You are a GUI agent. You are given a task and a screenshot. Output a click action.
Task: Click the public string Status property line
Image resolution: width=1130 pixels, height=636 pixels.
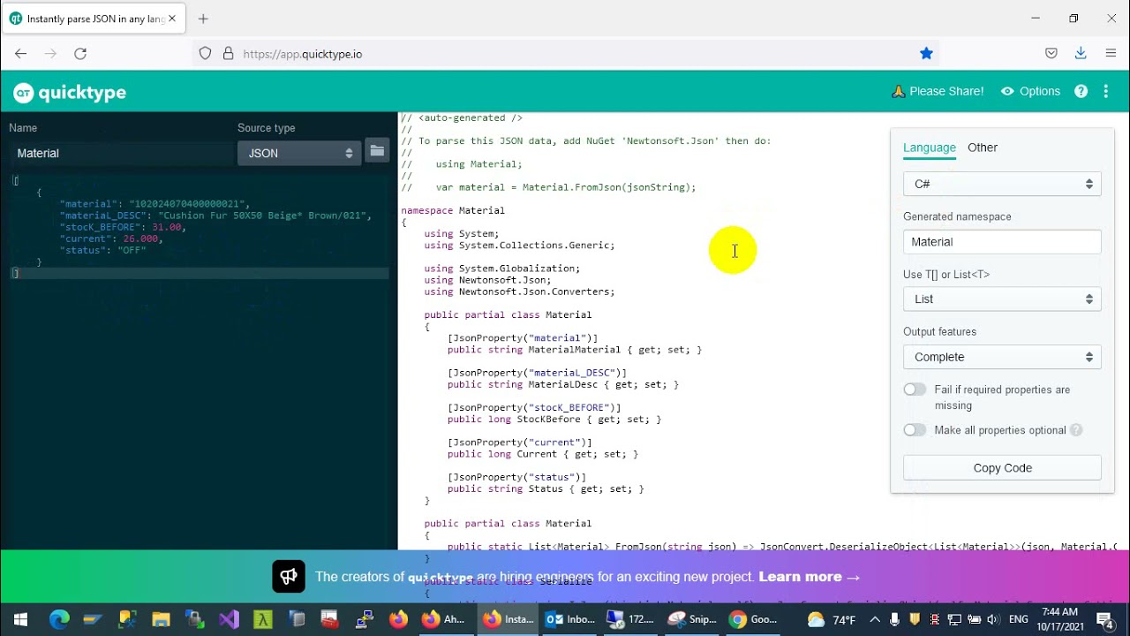tap(546, 488)
